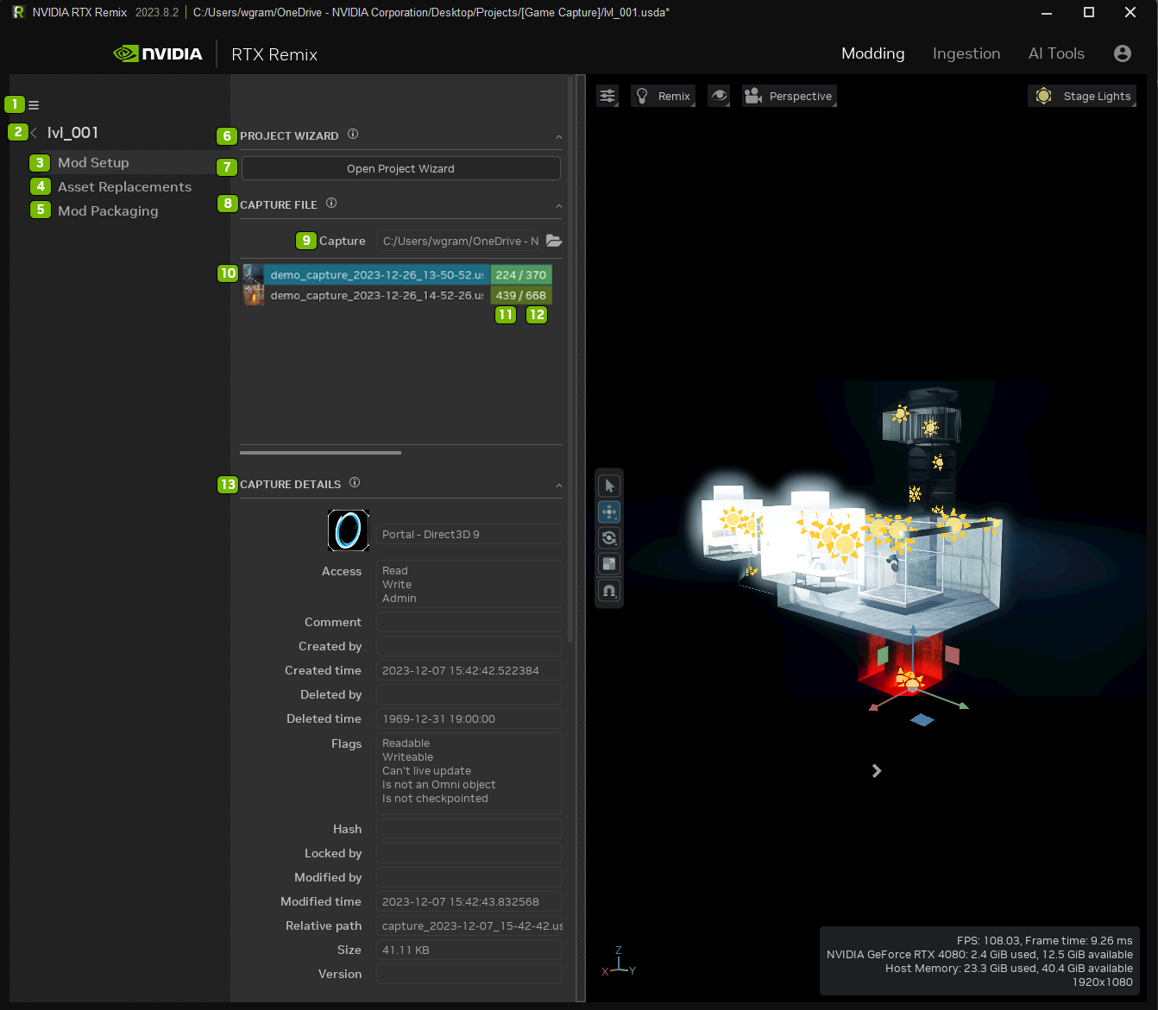Click the left panel vertical scrollbar
1158x1010 pixels.
point(570,358)
